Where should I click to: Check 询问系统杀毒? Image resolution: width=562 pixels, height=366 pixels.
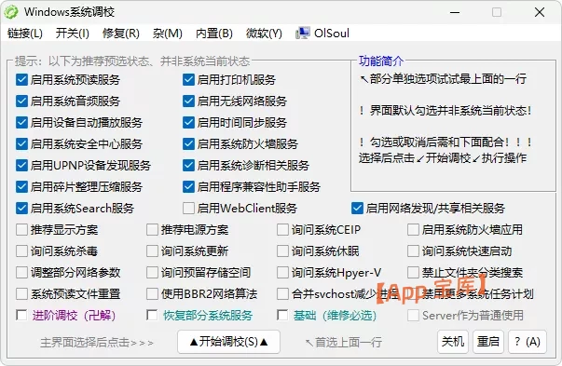(x=21, y=251)
